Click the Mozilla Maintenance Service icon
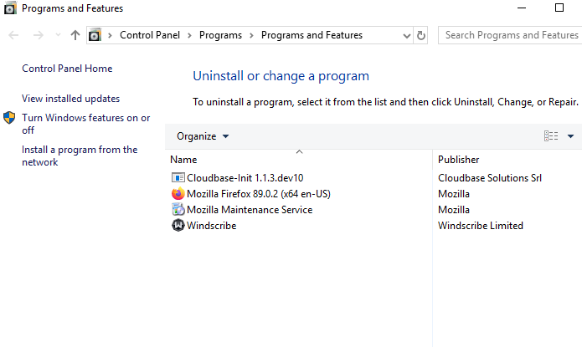 (178, 210)
